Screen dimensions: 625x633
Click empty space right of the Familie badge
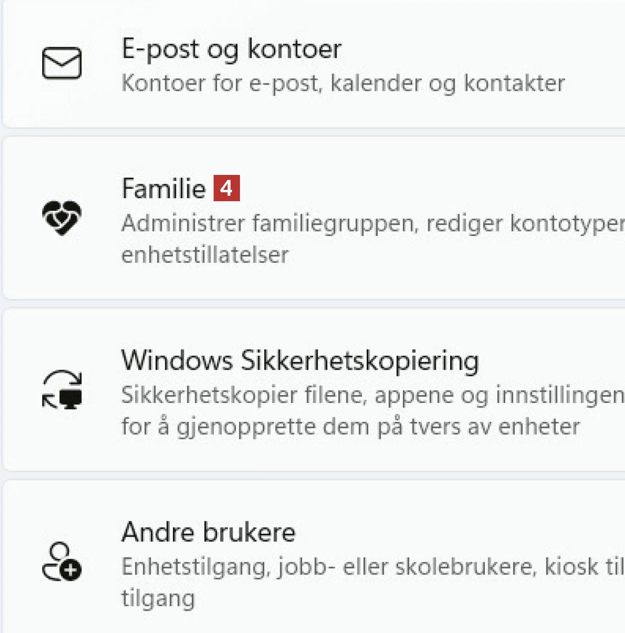click(x=422, y=189)
